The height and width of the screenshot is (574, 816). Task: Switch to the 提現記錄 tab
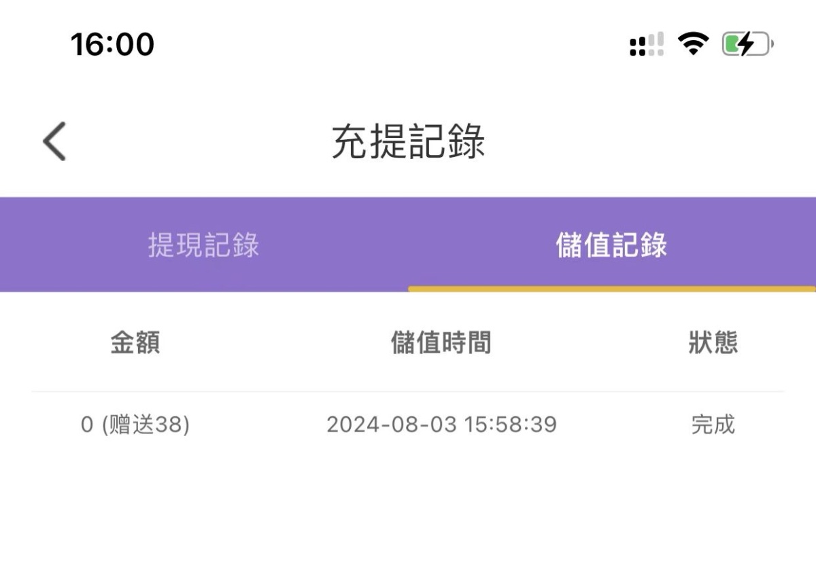(203, 247)
